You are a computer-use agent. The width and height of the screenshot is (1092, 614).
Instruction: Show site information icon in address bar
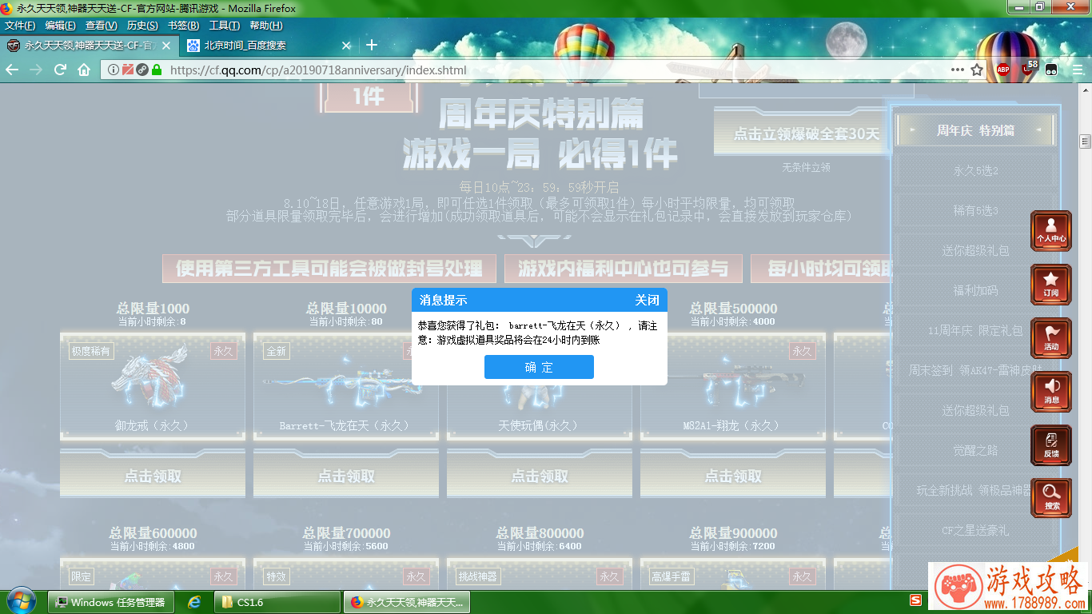114,70
